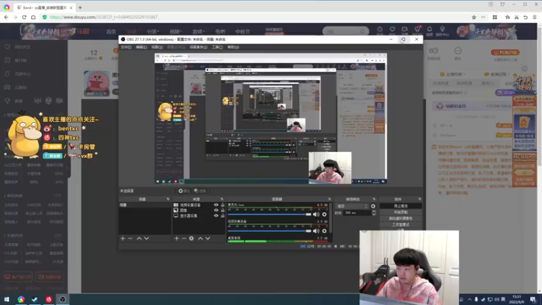Open the new browser tab plus button
Viewport: 542px width, 305px height.
click(80, 7)
